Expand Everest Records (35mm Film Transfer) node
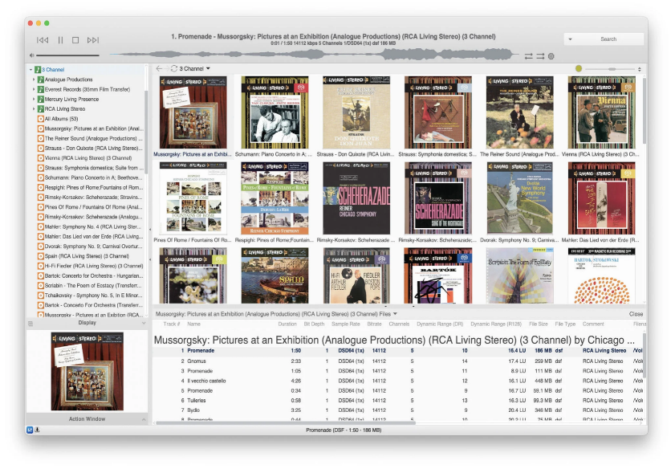Viewport: 671px width, 469px height. tap(34, 89)
